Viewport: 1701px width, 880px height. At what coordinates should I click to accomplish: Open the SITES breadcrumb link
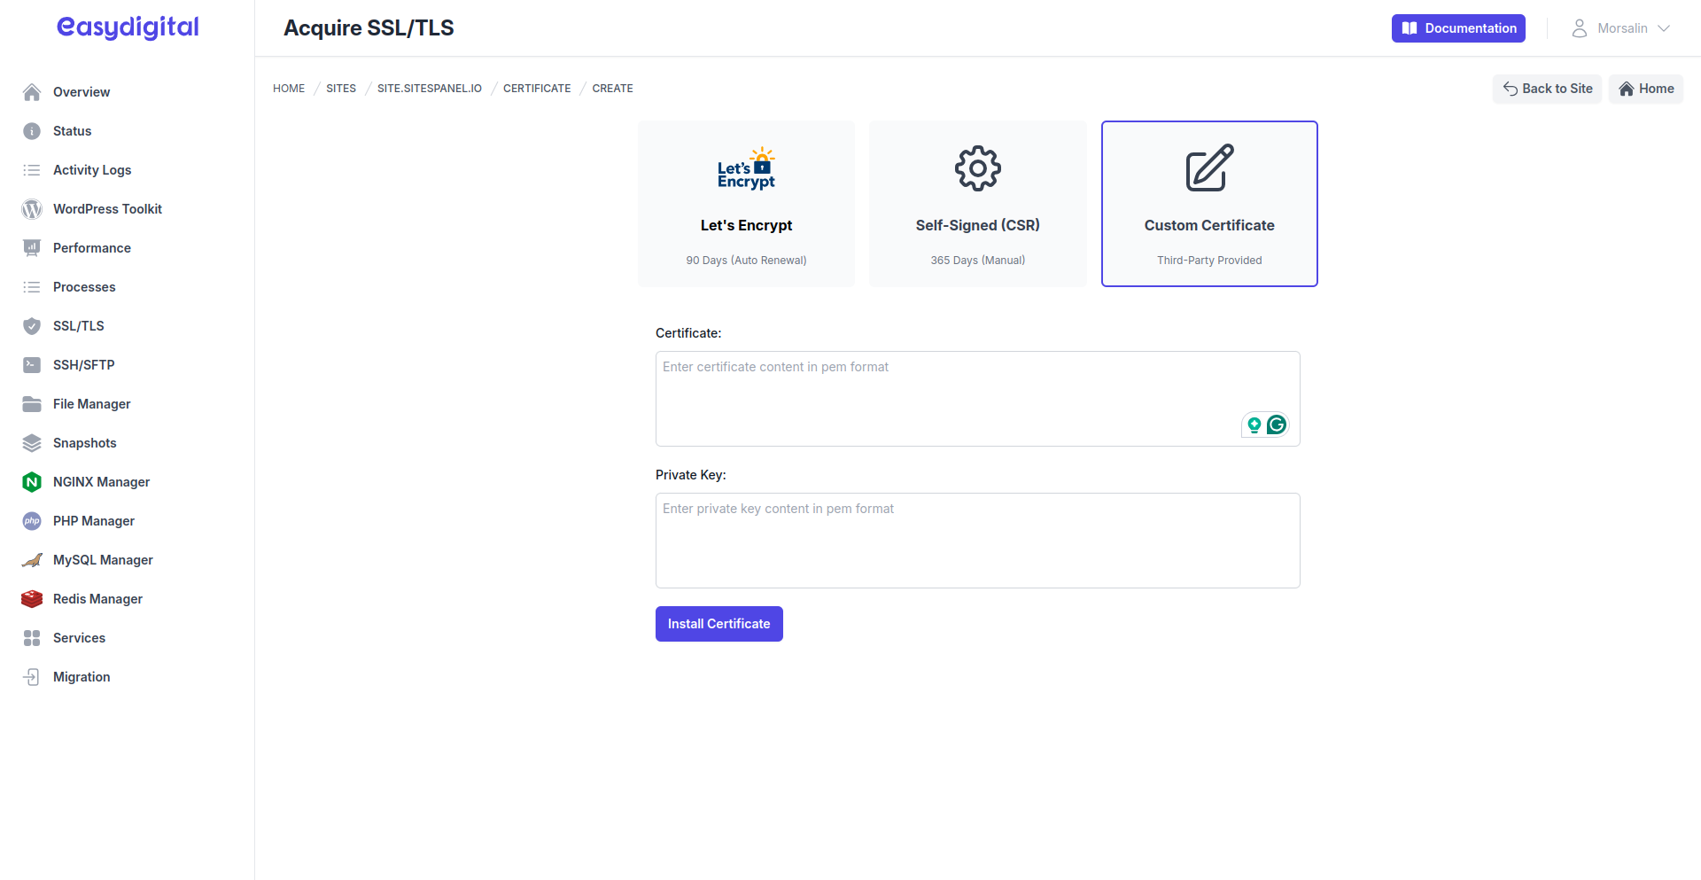tap(340, 88)
